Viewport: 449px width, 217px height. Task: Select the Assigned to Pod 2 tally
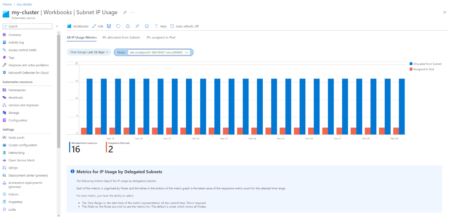click(117, 147)
